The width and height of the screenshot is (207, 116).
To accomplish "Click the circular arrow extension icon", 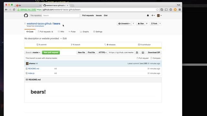I will coord(162,10).
